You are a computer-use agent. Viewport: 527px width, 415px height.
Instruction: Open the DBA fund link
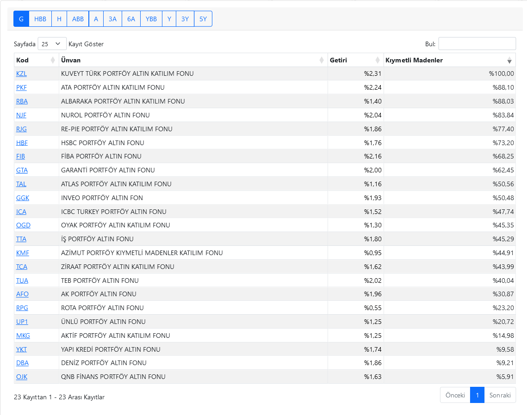[22, 363]
